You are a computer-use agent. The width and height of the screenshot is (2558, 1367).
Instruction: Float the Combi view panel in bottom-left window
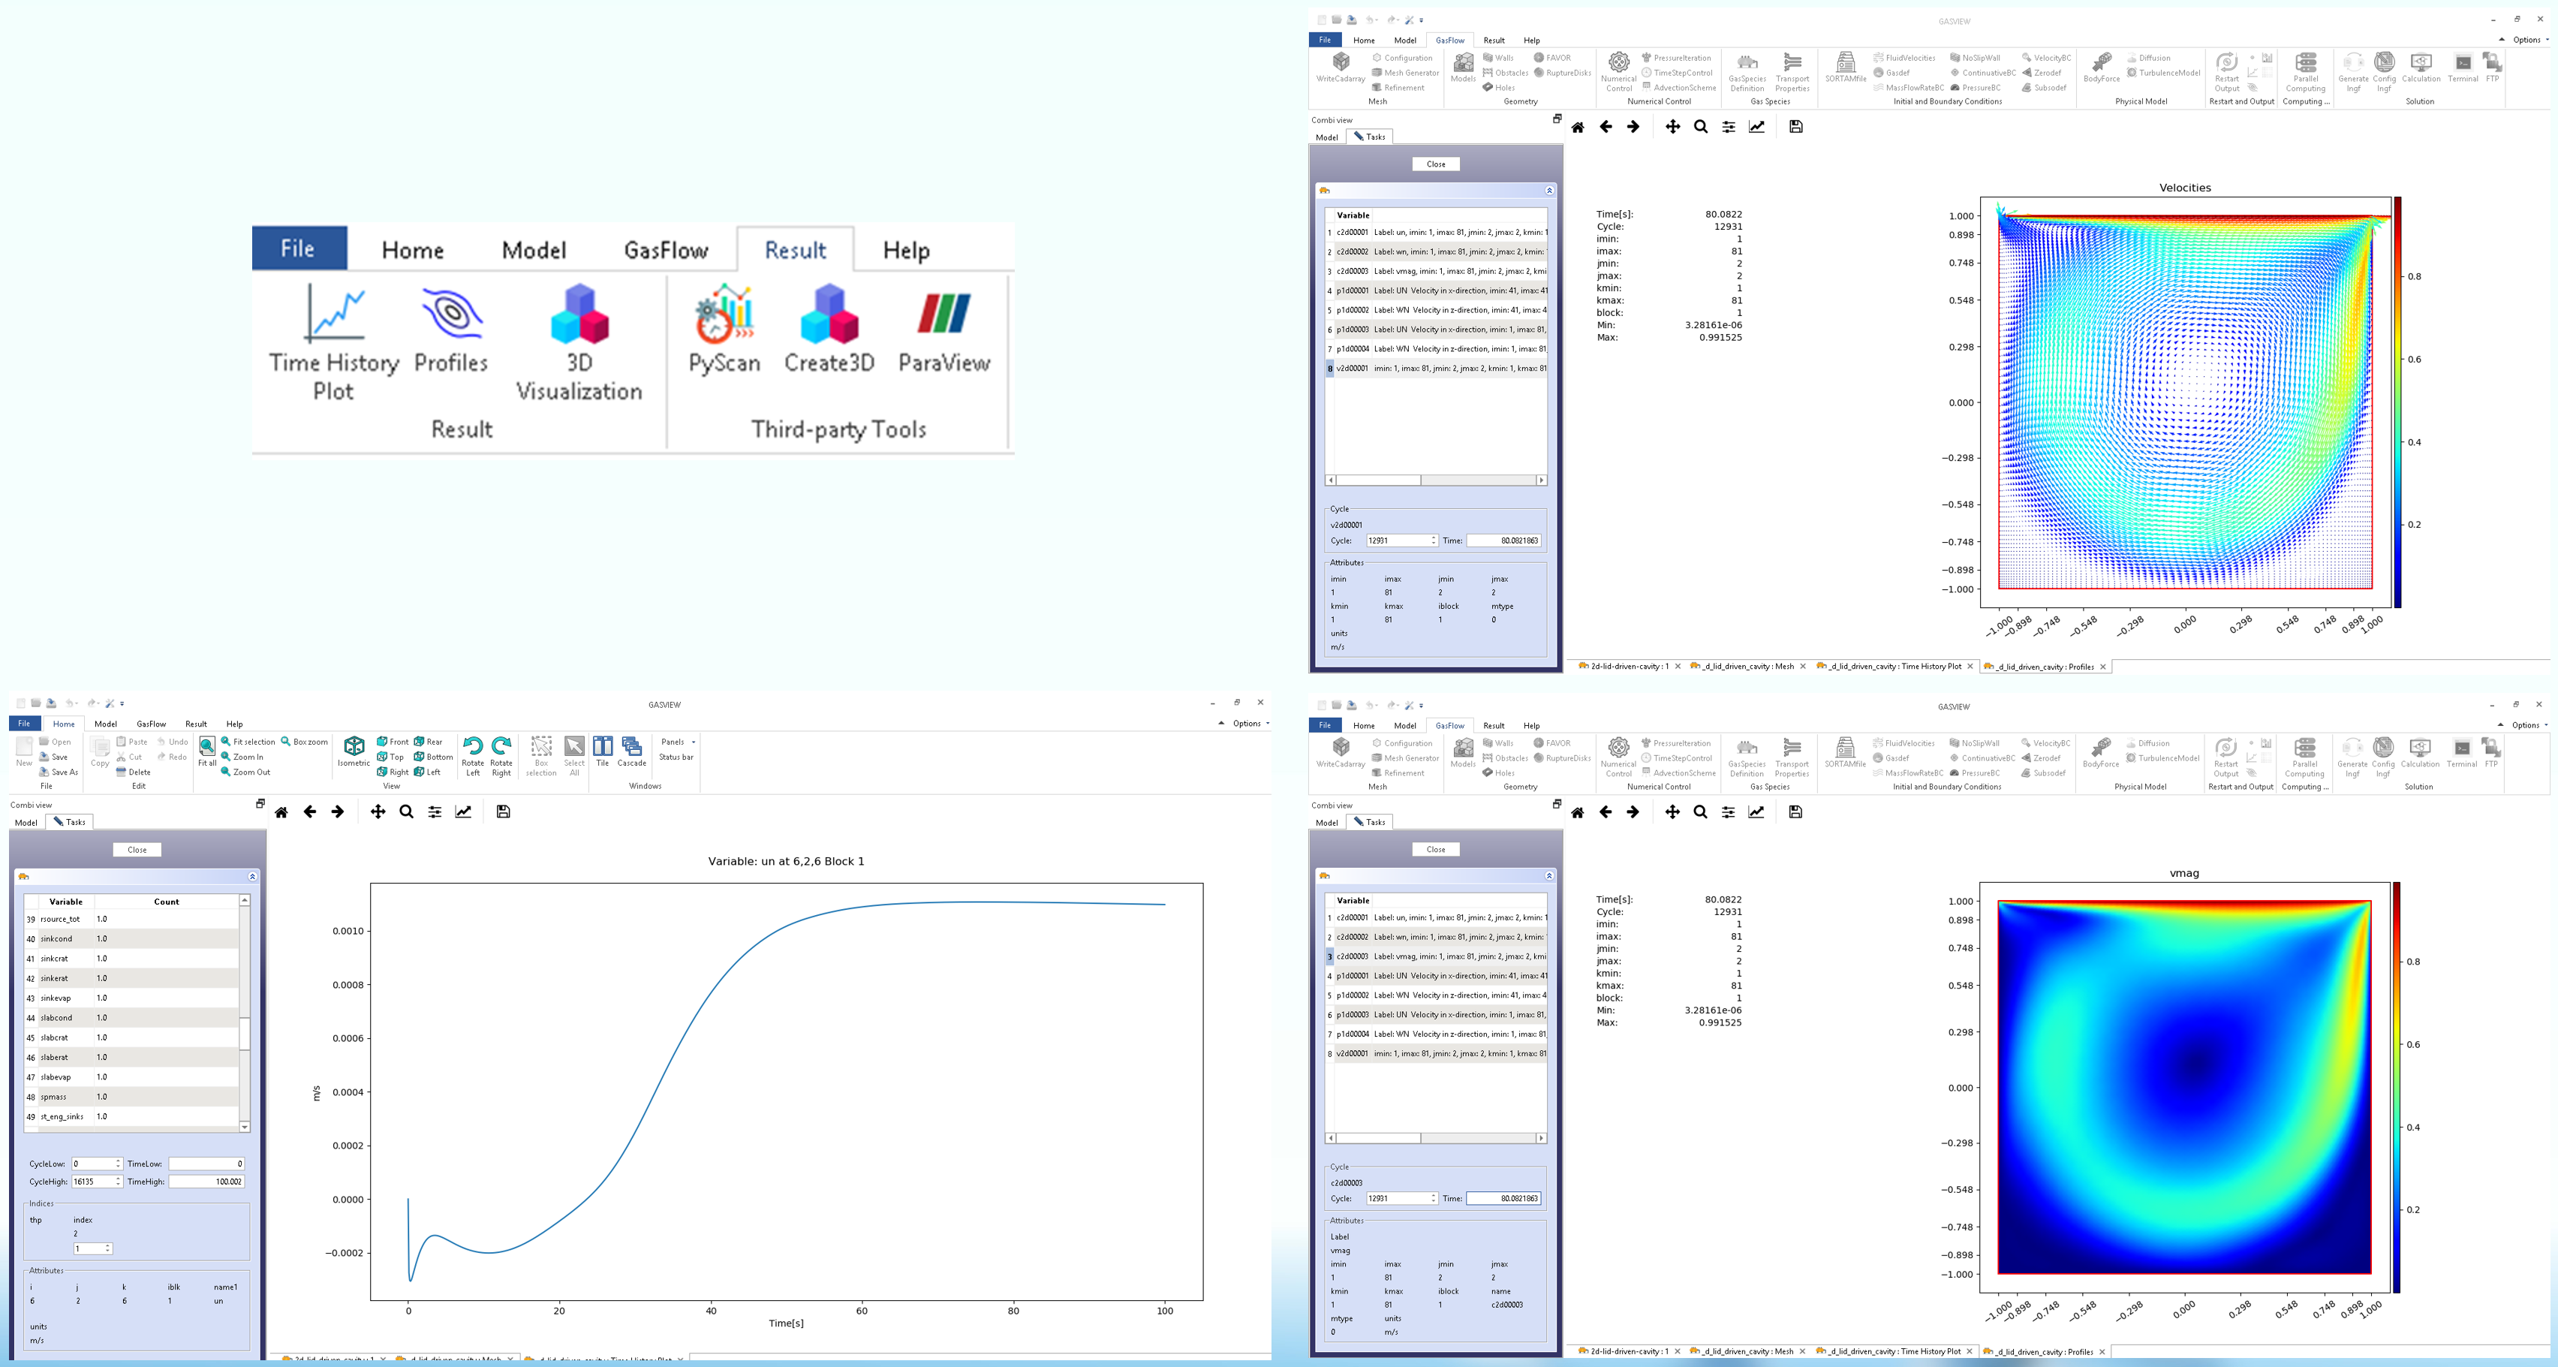(x=260, y=804)
